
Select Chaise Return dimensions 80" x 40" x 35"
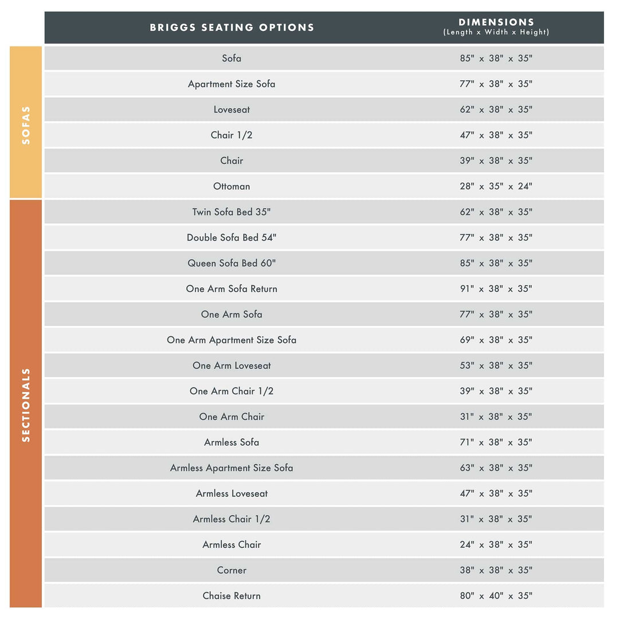[496, 596]
